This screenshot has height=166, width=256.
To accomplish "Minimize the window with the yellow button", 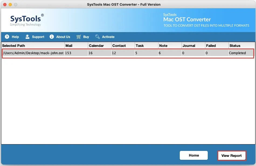I will pos(10,5).
